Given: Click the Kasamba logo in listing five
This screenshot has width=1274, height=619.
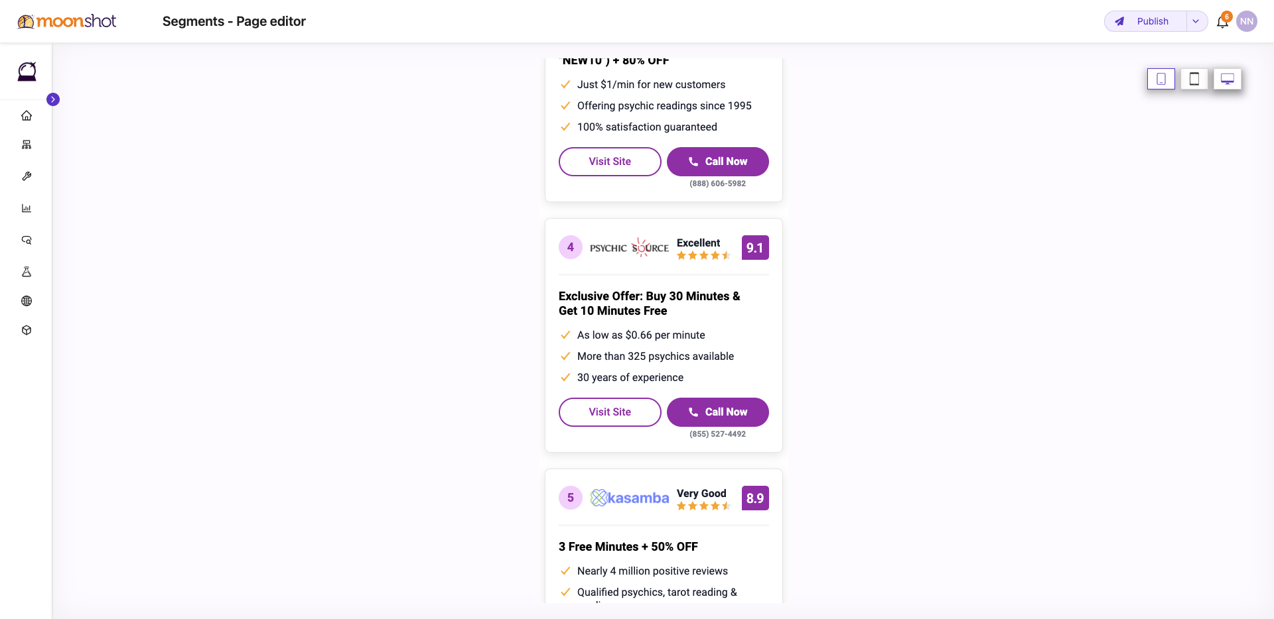Looking at the screenshot, I should pyautogui.click(x=630, y=498).
